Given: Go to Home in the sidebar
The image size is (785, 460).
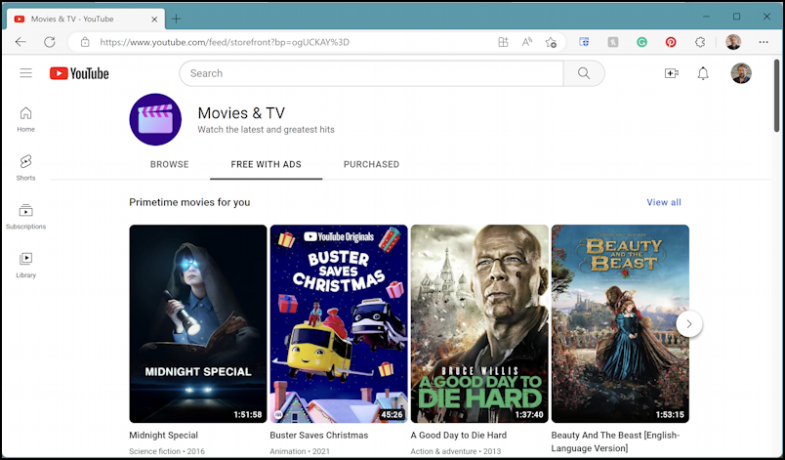Looking at the screenshot, I should point(25,119).
